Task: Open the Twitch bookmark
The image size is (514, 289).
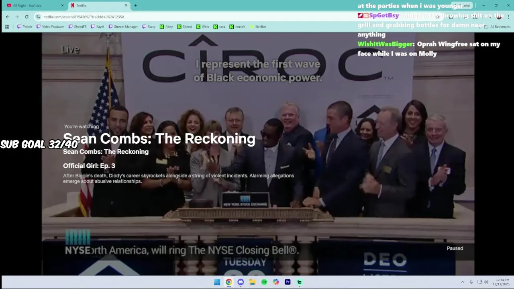Action: click(24, 26)
